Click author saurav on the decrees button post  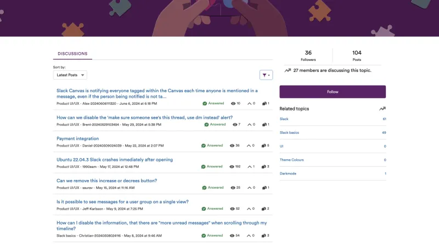click(x=87, y=188)
